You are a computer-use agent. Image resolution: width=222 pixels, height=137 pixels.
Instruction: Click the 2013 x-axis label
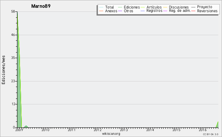tap(124, 130)
